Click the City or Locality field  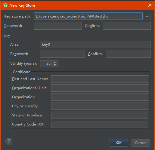click(100, 106)
